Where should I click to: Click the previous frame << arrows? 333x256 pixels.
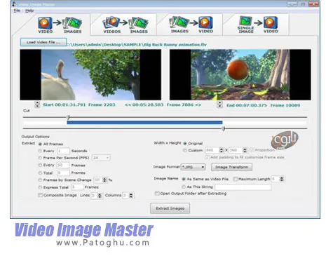pos(128,105)
